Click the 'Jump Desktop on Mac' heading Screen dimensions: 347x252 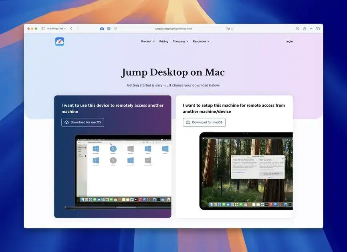click(x=173, y=73)
